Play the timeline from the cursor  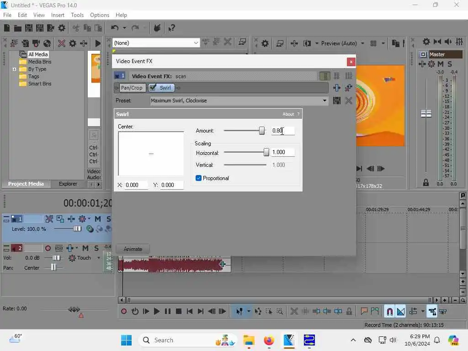156,311
